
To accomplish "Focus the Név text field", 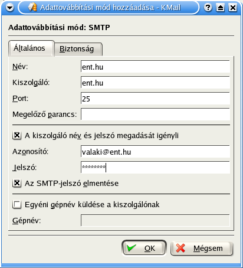I will click(155, 67).
